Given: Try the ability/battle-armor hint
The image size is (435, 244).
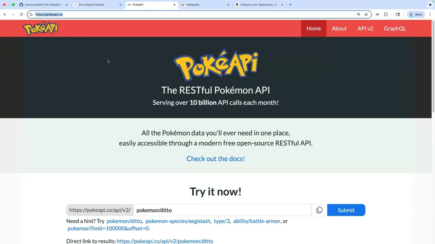Looking at the screenshot, I should click(x=257, y=221).
